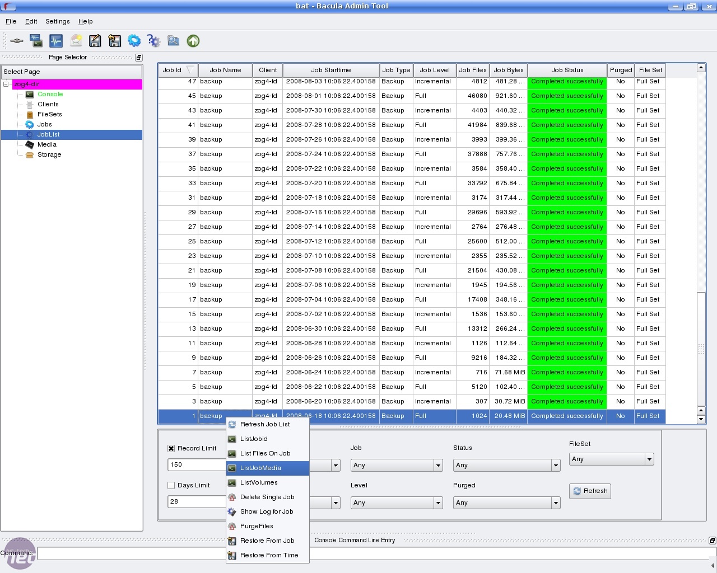Open the Help menu

pyautogui.click(x=85, y=21)
